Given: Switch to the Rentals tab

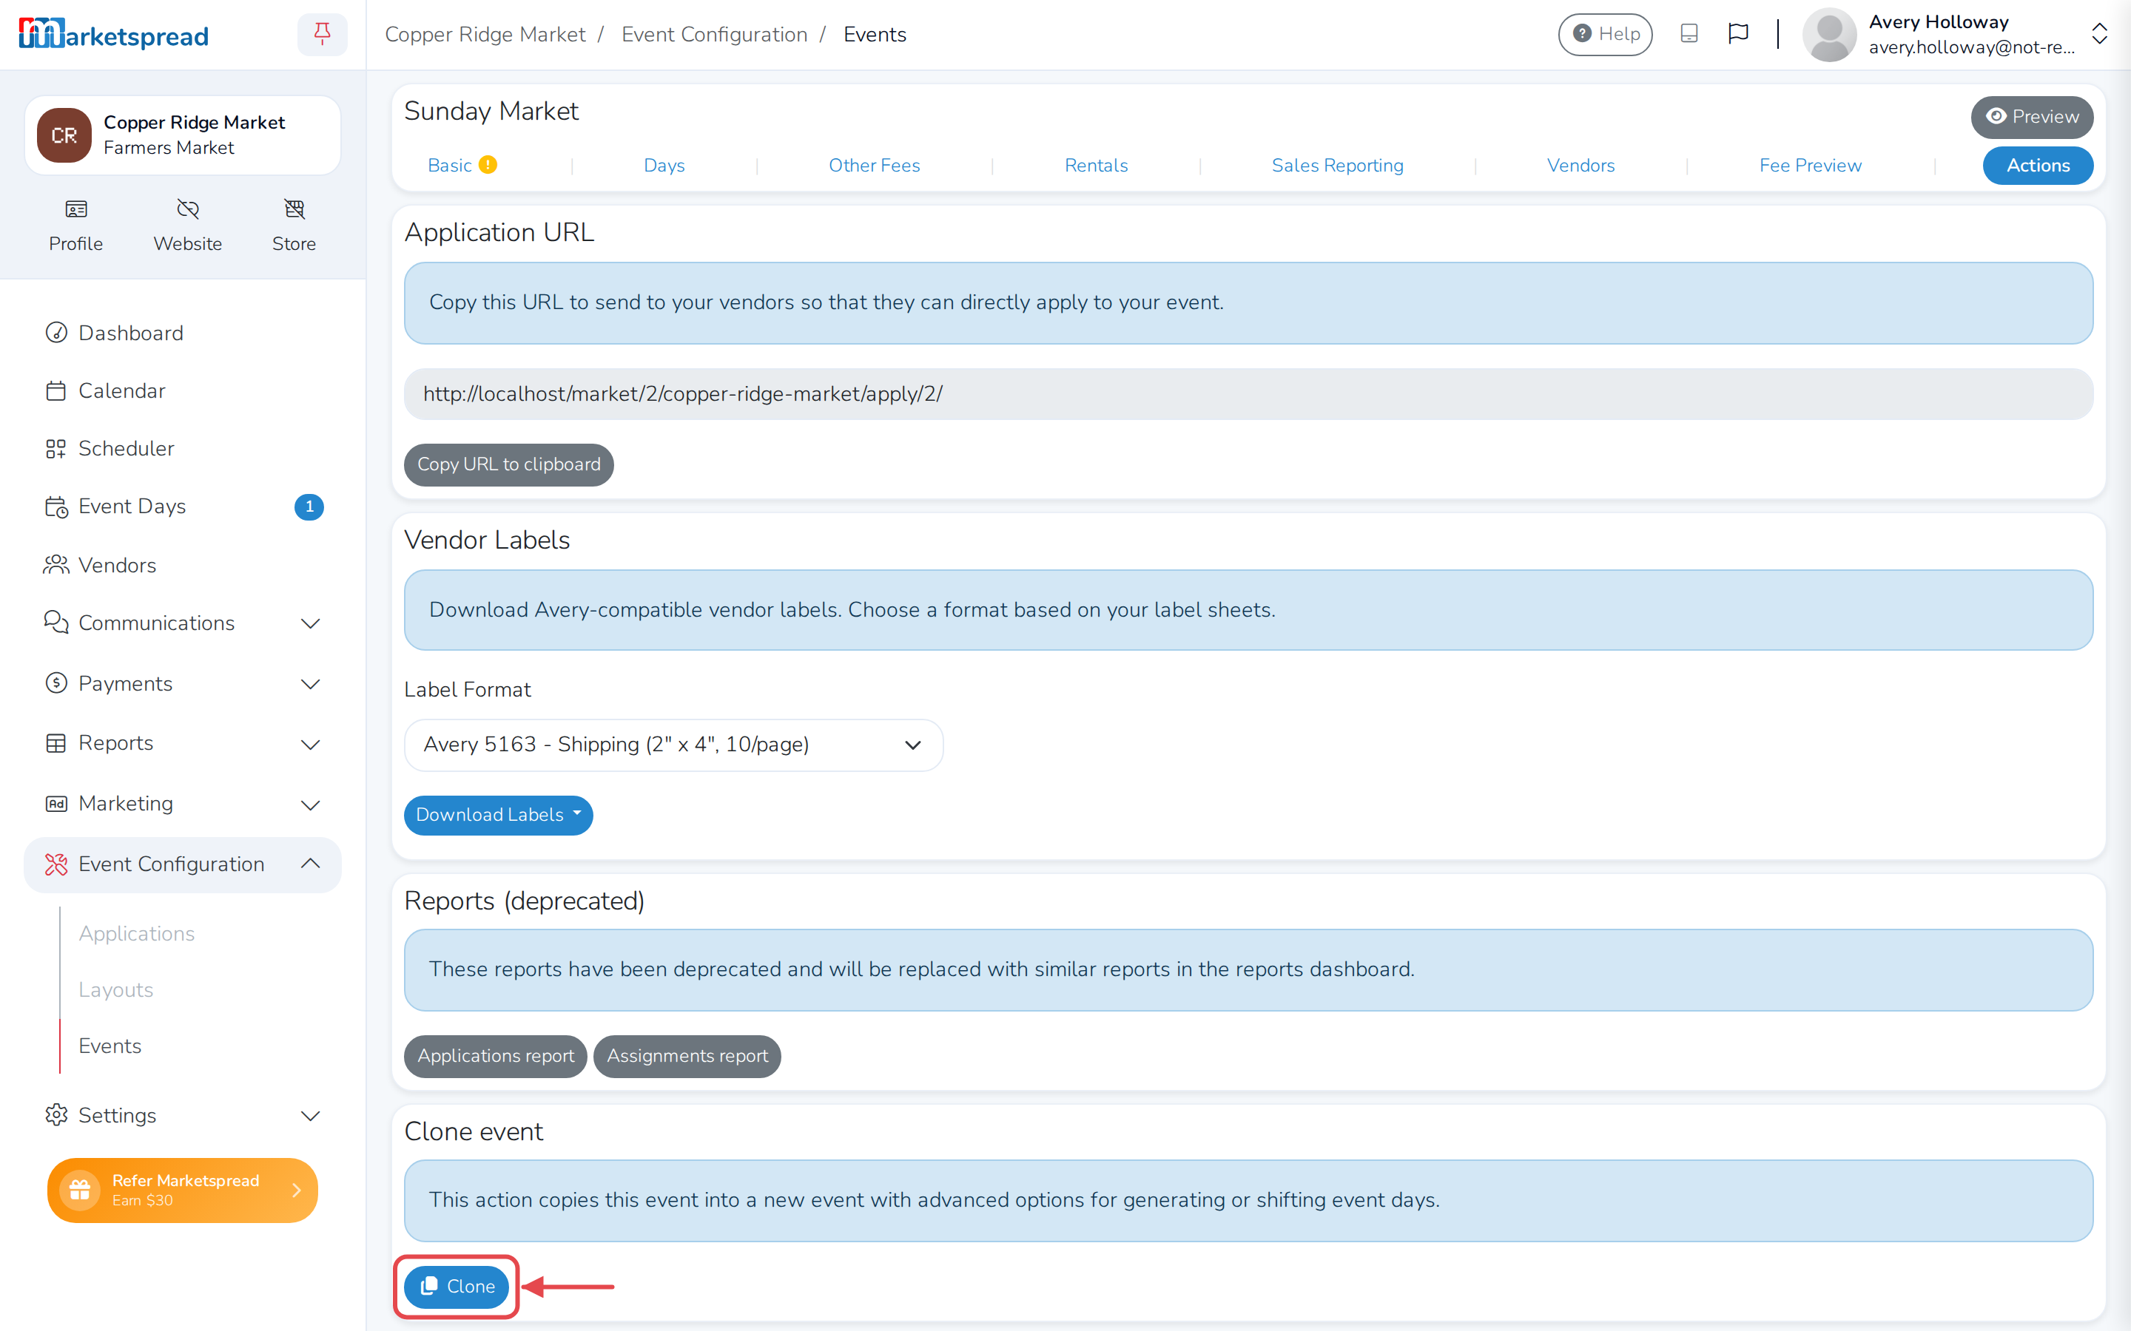Looking at the screenshot, I should [1095, 166].
